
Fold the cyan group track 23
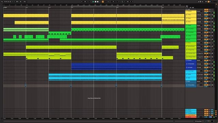(x=186, y=71)
